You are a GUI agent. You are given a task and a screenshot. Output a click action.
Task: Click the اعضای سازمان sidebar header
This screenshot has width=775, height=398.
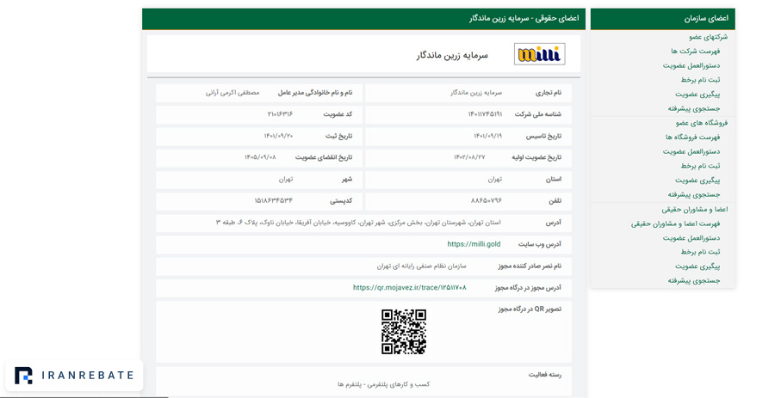(663, 19)
